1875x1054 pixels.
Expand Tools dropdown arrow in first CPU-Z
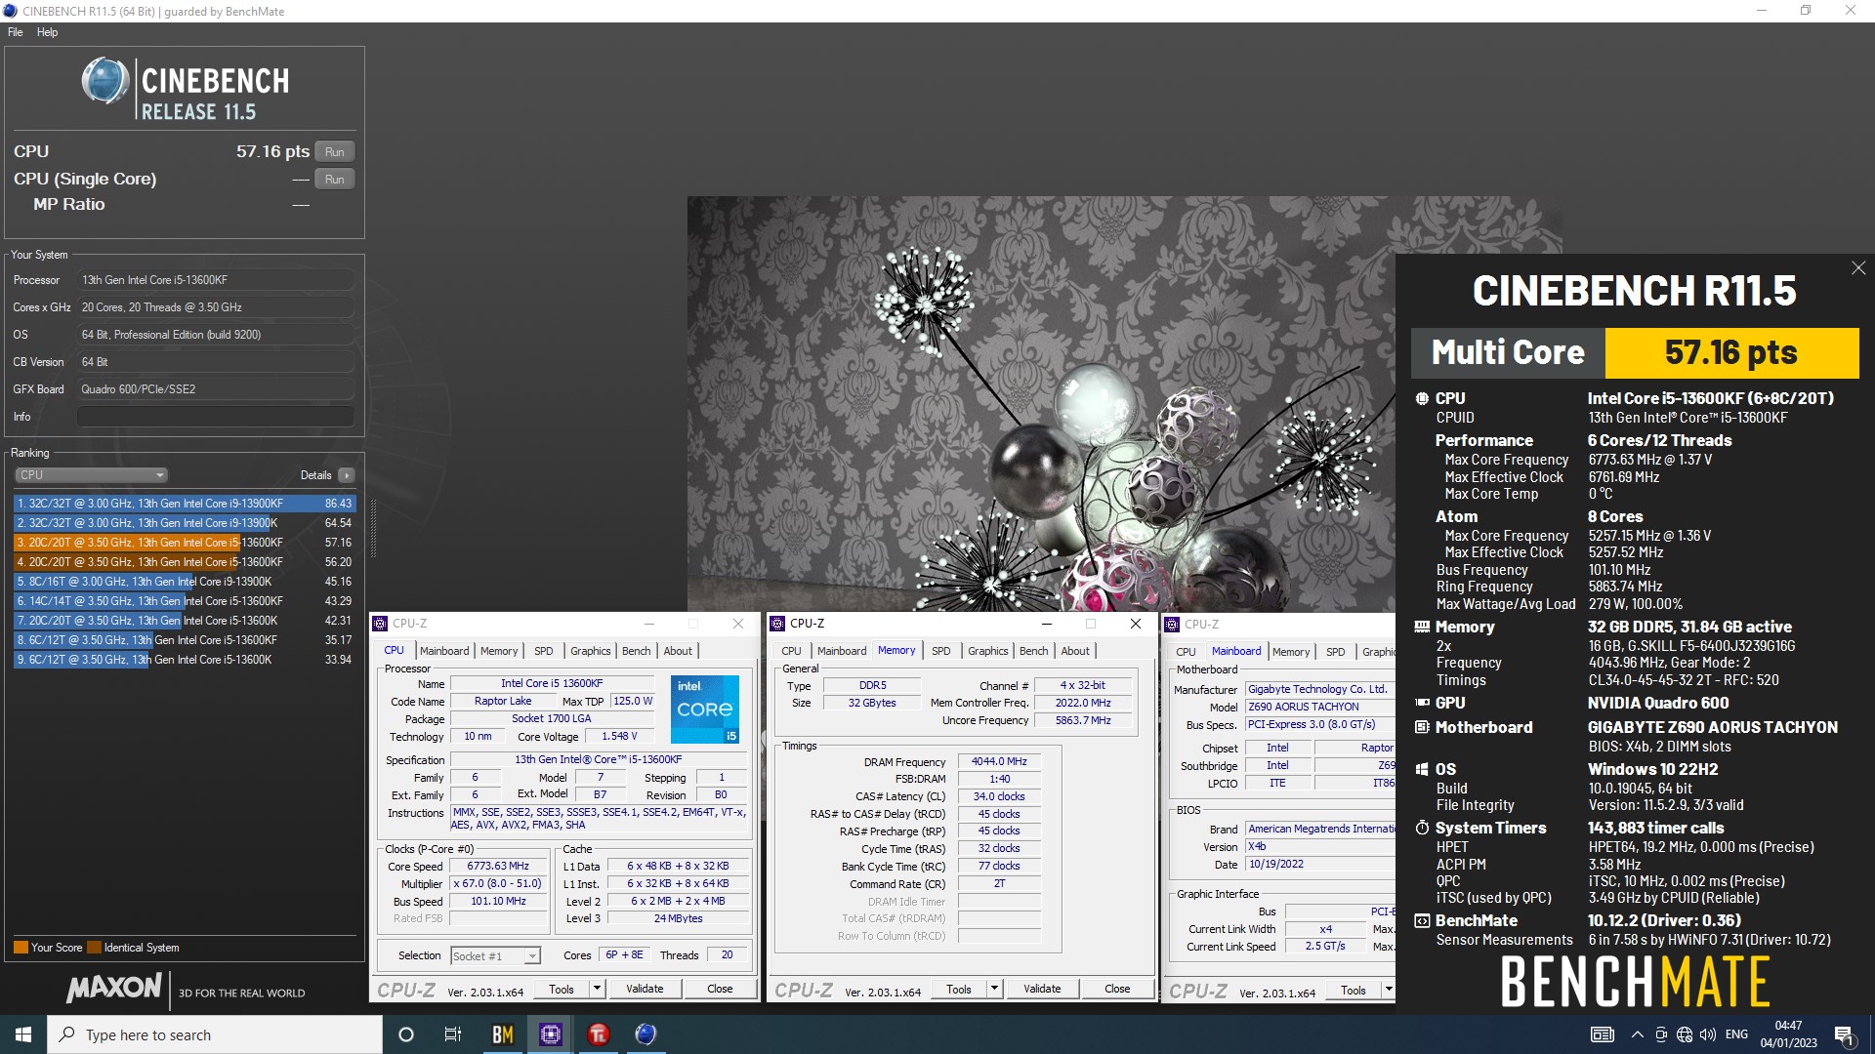click(x=597, y=989)
